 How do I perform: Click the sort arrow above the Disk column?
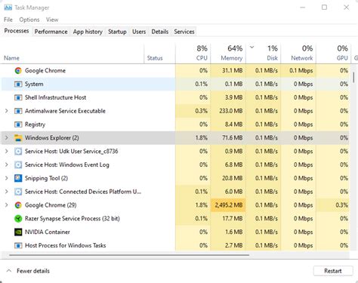252,47
